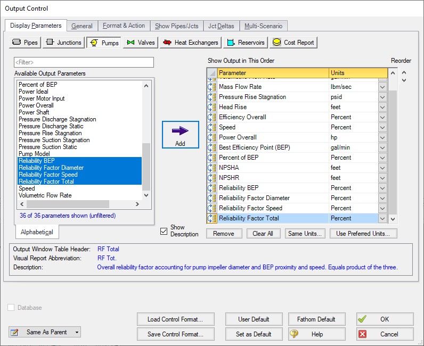Click row icon beside NPSHA

coord(212,168)
